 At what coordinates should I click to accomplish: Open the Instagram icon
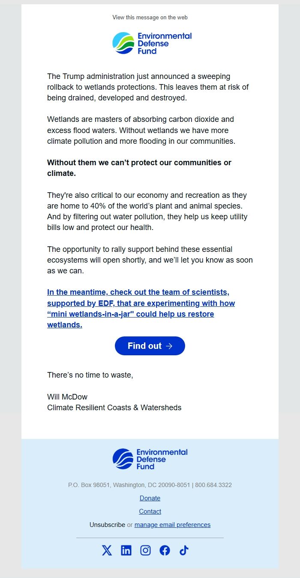coord(145,550)
